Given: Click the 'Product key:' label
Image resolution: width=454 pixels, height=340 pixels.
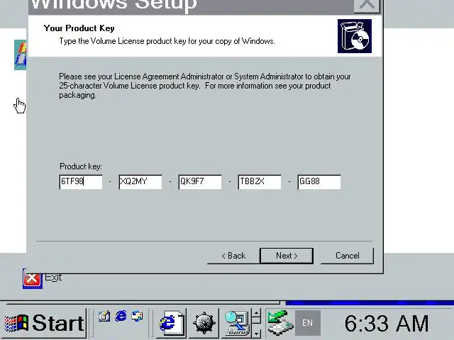Looking at the screenshot, I should pos(81,166).
